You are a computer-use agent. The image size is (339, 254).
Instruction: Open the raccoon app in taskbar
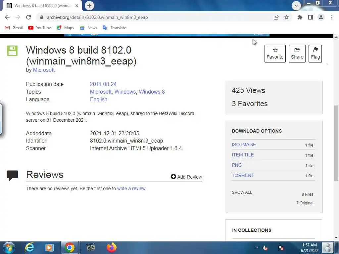pos(91,247)
